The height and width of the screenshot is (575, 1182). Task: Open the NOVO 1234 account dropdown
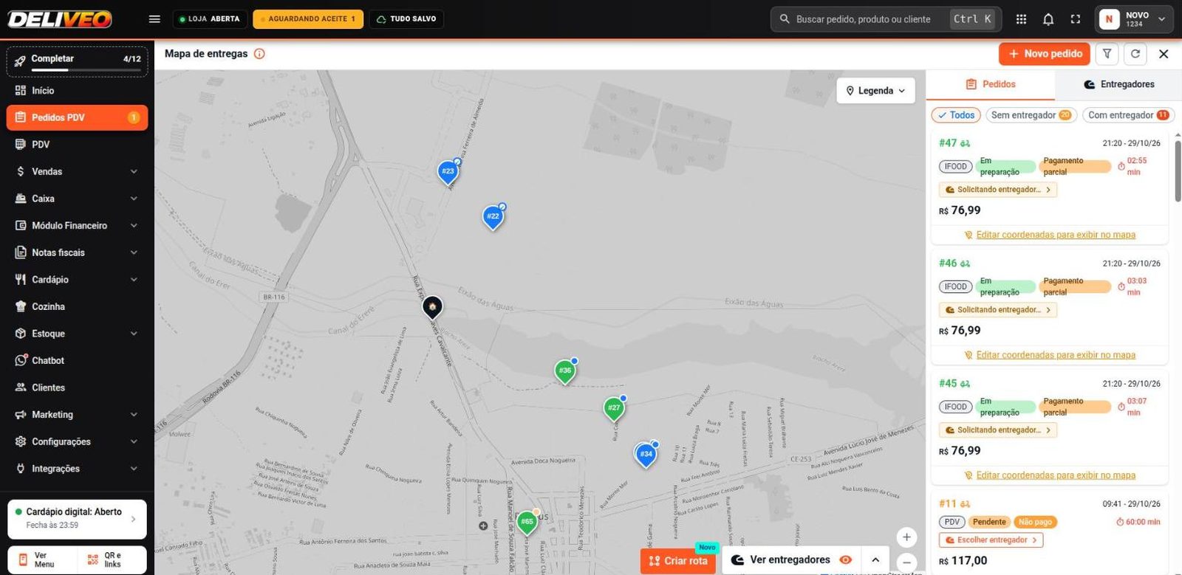pos(1134,19)
